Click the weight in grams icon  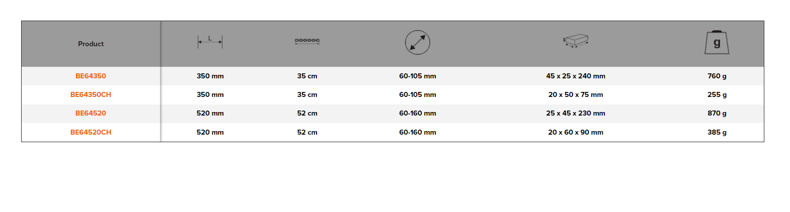tap(717, 43)
